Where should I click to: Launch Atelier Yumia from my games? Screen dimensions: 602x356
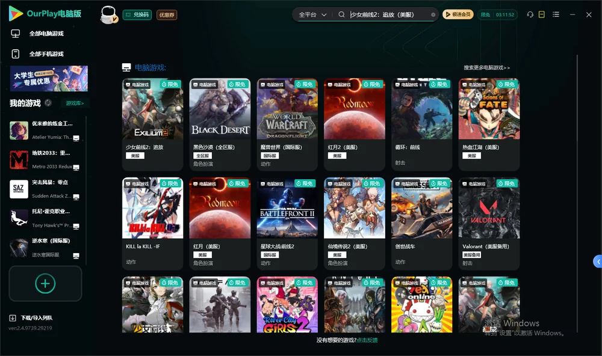(x=45, y=130)
